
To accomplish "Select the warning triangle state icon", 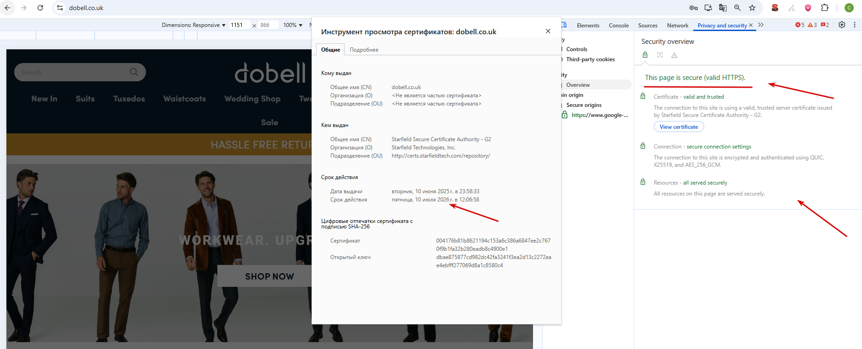I will point(674,55).
